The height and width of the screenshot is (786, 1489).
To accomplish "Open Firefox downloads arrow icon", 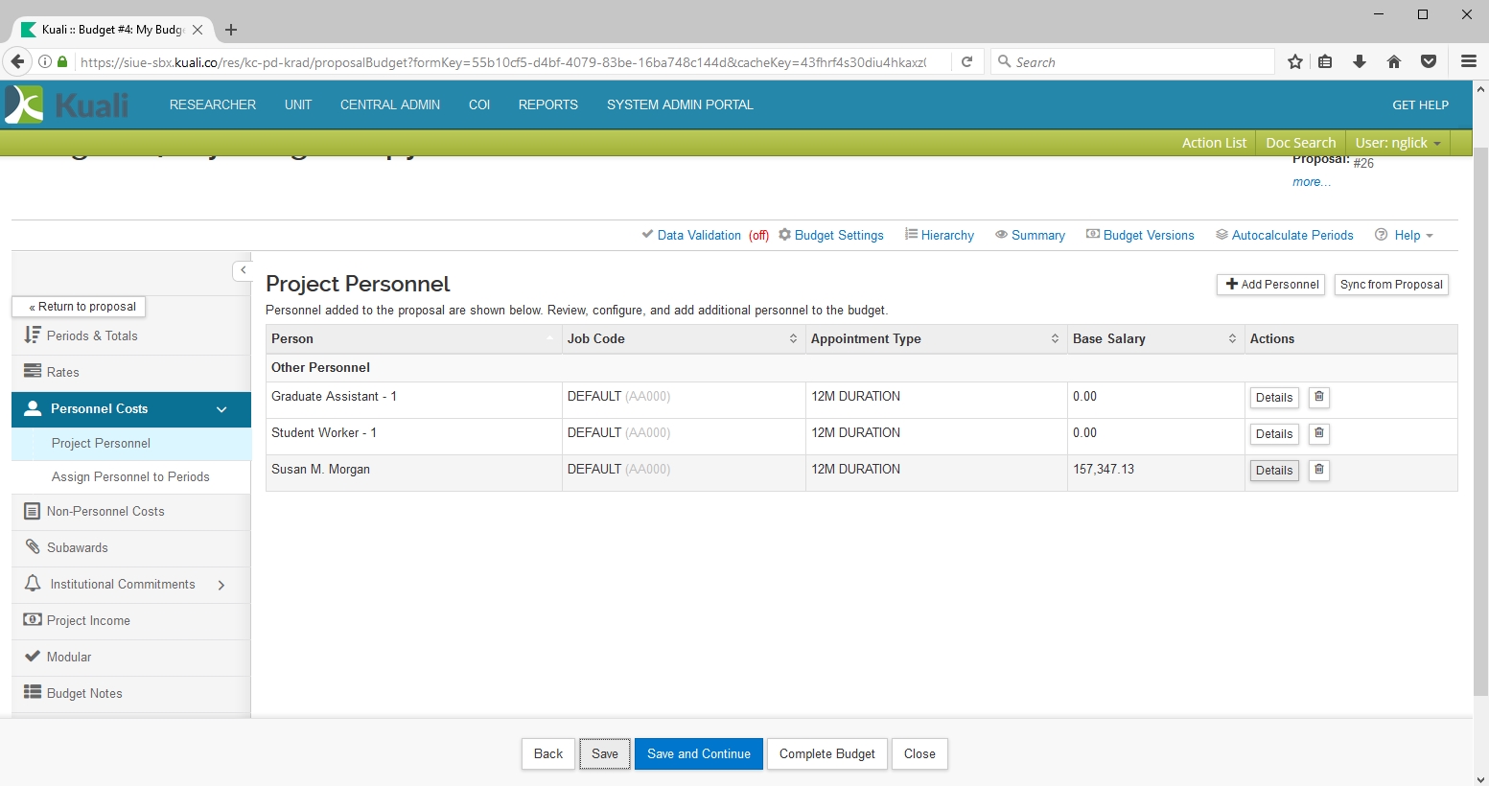I will click(1359, 62).
